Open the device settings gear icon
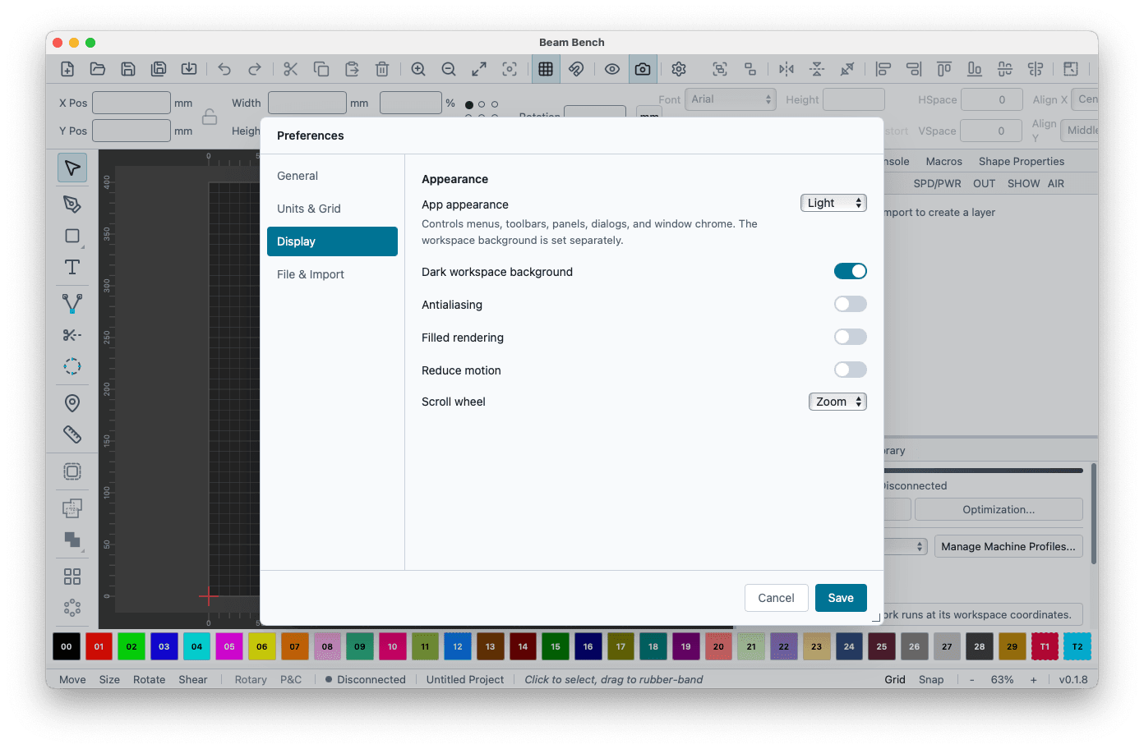The width and height of the screenshot is (1144, 749). click(x=679, y=69)
